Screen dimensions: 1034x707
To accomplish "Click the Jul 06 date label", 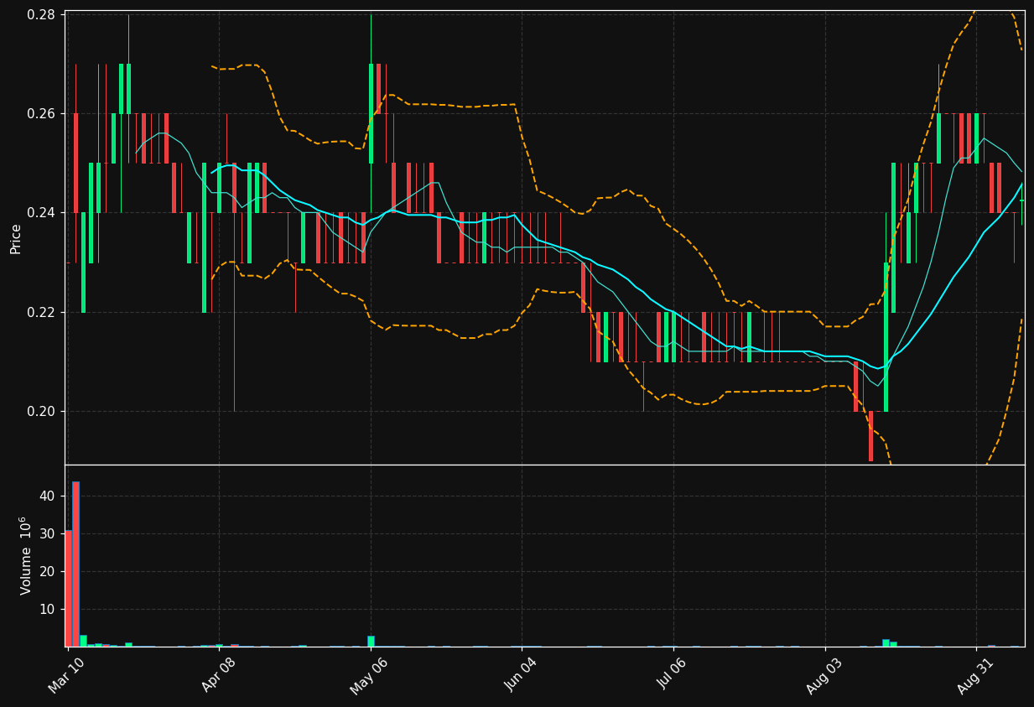I will [x=673, y=674].
